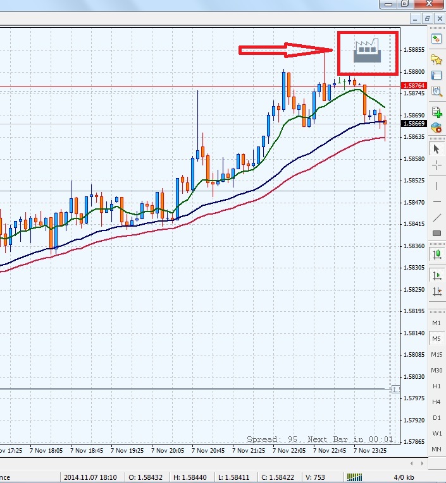The width and height of the screenshot is (446, 483).
Task: Switch to M15 timeframe
Action: pos(437,355)
